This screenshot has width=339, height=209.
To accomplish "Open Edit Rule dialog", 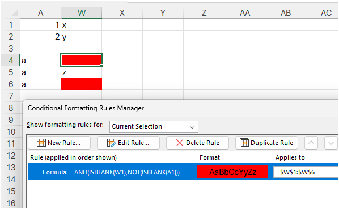I will coord(128,143).
